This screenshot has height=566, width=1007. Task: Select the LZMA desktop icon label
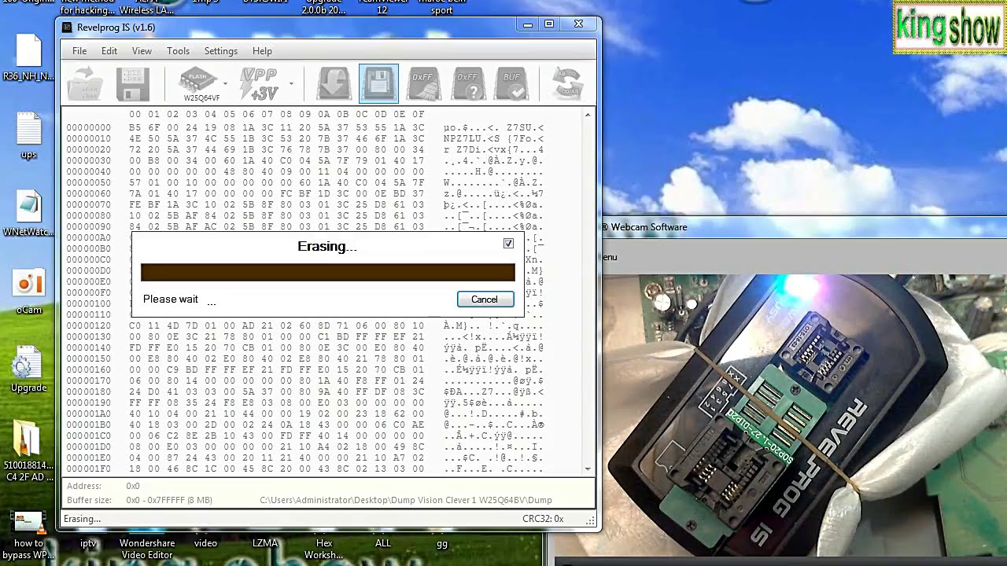(265, 543)
